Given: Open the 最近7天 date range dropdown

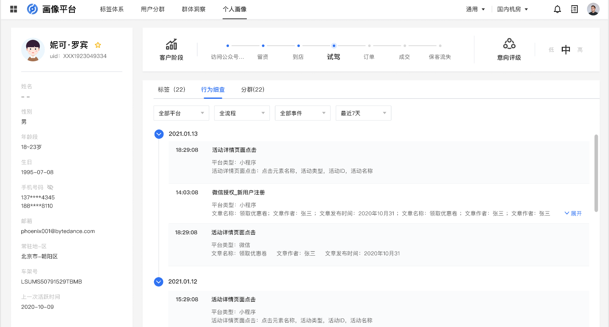Looking at the screenshot, I should coord(363,113).
